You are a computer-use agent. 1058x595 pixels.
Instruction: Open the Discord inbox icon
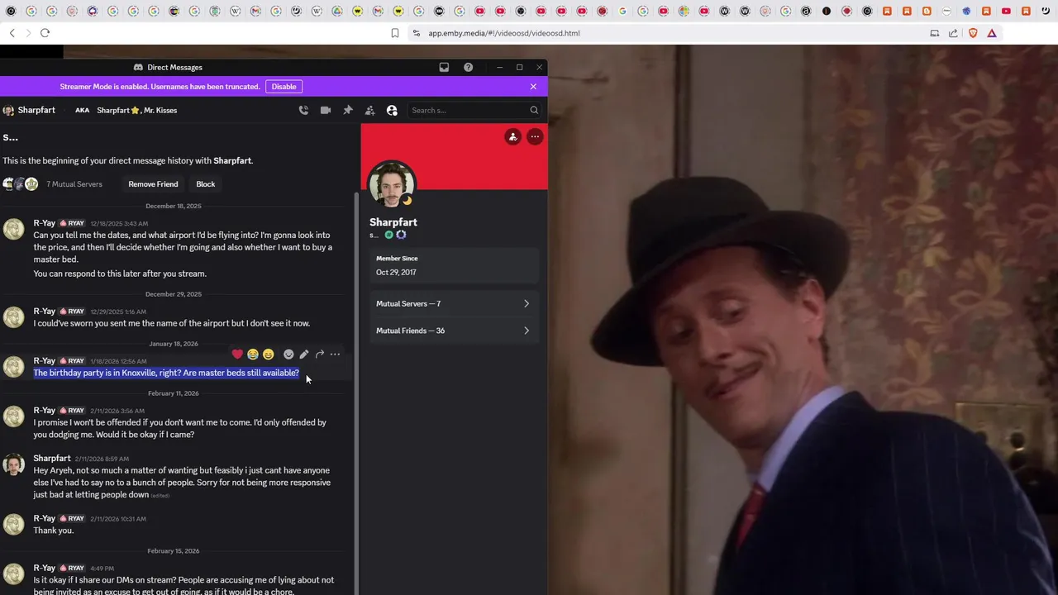coord(444,67)
